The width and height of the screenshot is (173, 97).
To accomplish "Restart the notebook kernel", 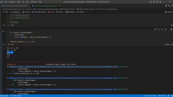I will (59, 12).
